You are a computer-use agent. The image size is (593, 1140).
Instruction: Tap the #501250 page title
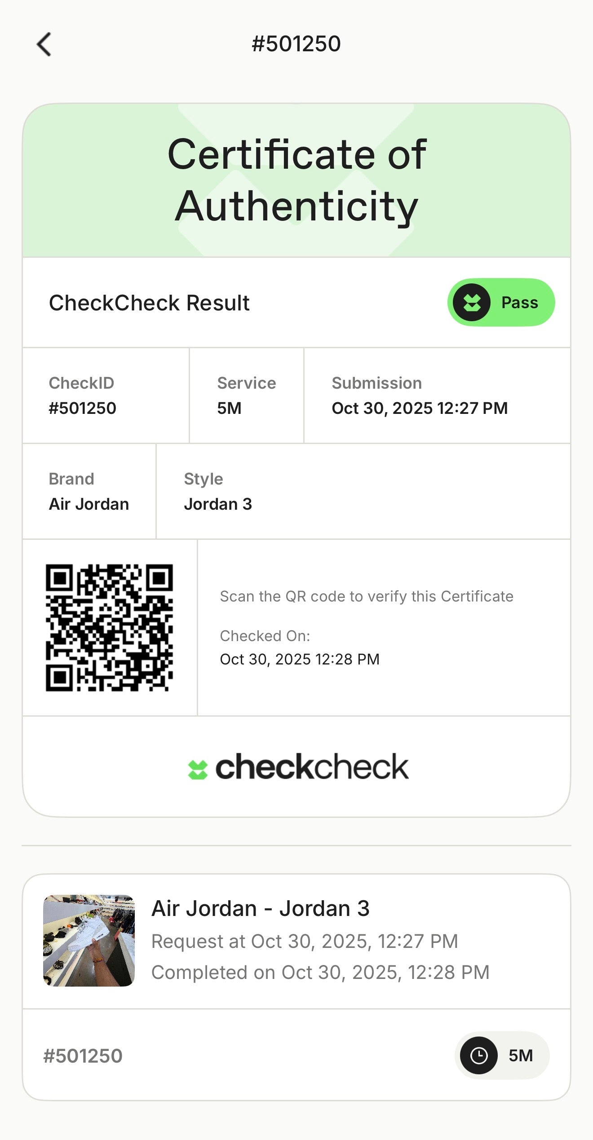[296, 44]
